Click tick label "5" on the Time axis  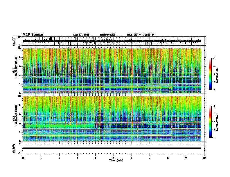tap(114, 158)
